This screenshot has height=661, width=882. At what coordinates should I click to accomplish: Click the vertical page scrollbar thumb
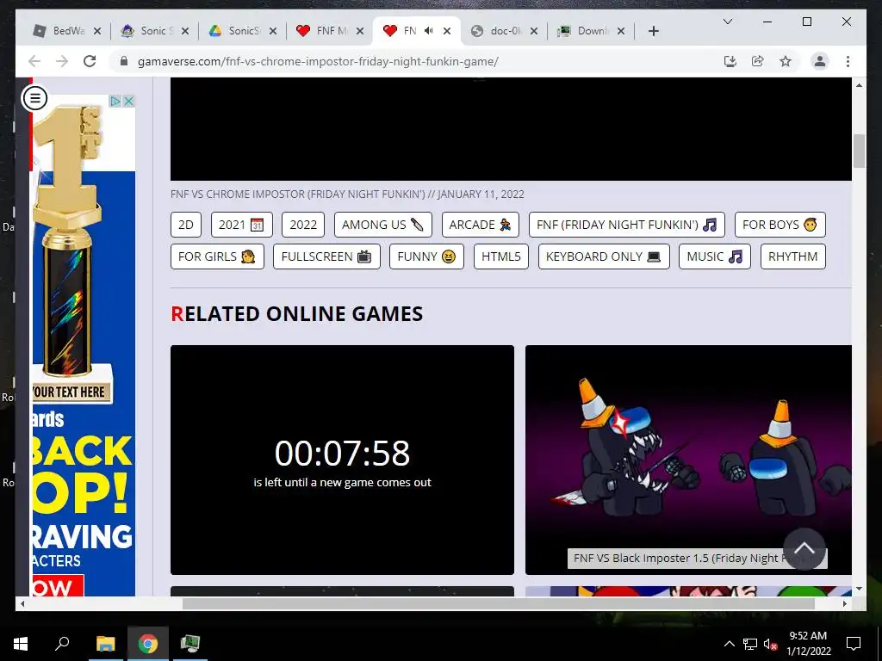click(859, 151)
